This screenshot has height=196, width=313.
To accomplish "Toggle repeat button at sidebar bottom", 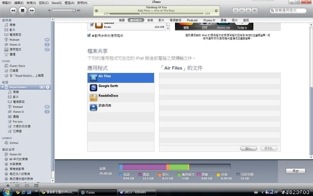I will click(27, 186).
